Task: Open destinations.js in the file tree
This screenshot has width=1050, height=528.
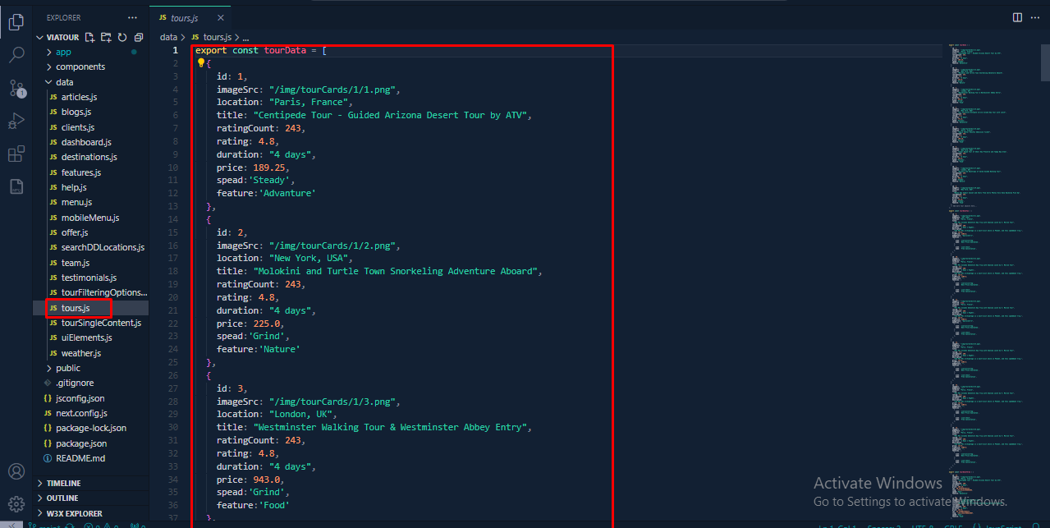Action: coord(89,157)
